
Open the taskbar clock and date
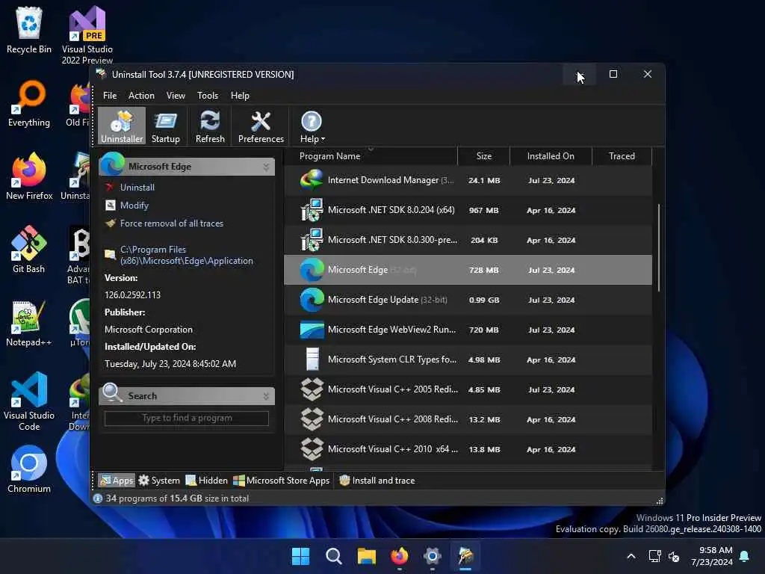(x=712, y=556)
